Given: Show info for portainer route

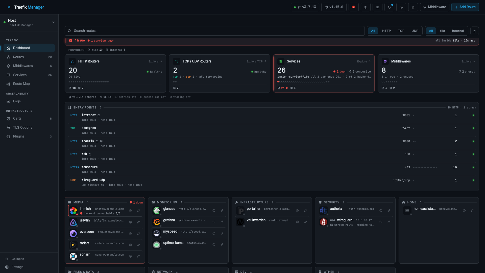Looking at the screenshot, I should pos(297,211).
